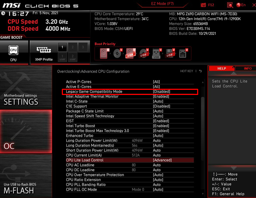The height and width of the screenshot is (198, 256).
Task: Click the expand handle below the help text
Action: (x=233, y=168)
